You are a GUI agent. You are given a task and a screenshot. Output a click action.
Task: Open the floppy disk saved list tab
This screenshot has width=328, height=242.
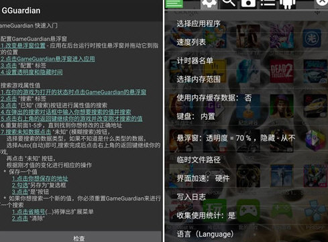click(248, 3)
